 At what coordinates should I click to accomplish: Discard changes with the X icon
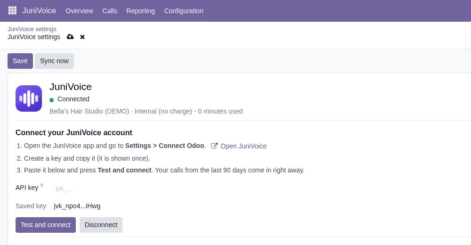tap(82, 37)
